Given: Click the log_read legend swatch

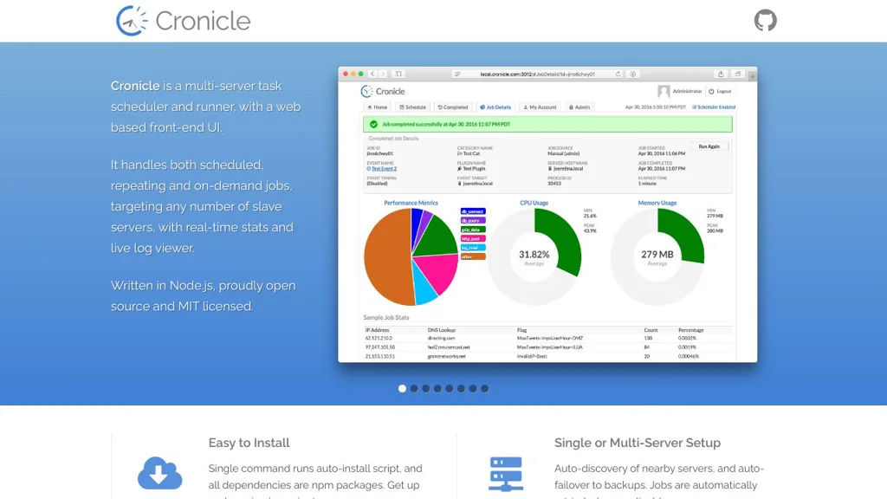Looking at the screenshot, I should [x=473, y=248].
